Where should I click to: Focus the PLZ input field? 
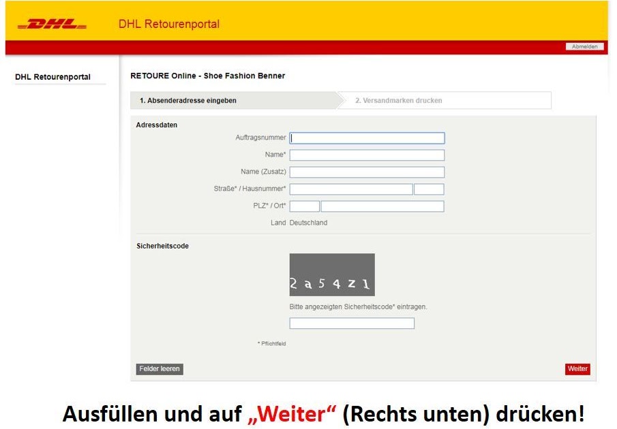tap(305, 206)
